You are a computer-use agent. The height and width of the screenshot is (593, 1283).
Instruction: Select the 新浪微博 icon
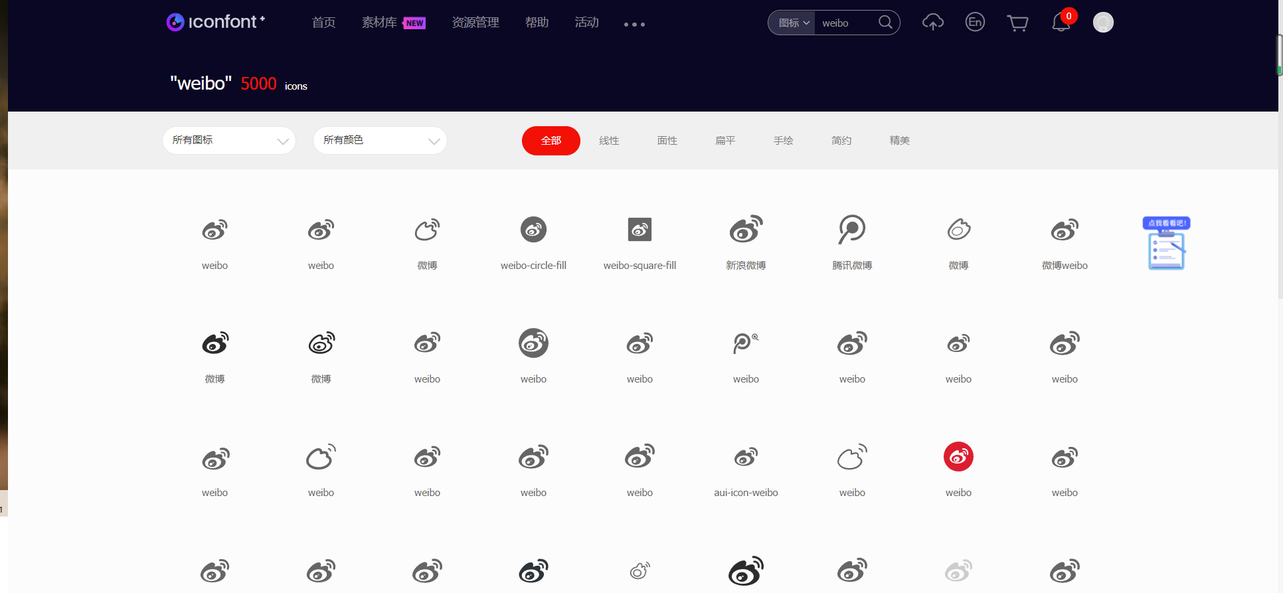(746, 229)
